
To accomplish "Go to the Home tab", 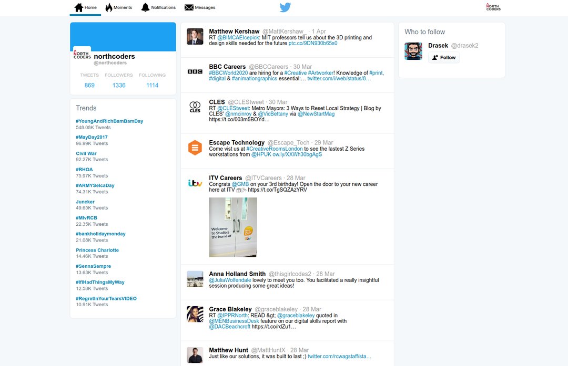I will tap(85, 7).
